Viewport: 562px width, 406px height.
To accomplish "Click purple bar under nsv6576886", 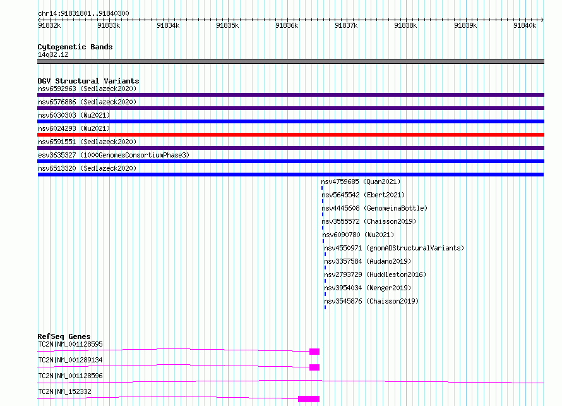I will [x=290, y=108].
